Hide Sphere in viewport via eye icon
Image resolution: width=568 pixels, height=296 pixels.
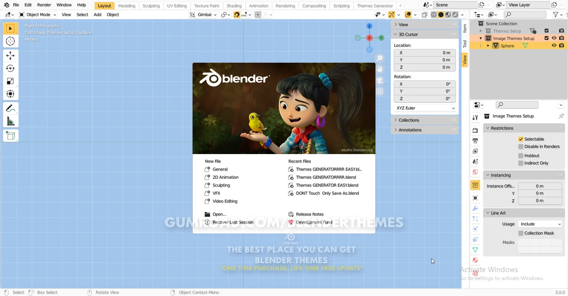pyautogui.click(x=554, y=45)
